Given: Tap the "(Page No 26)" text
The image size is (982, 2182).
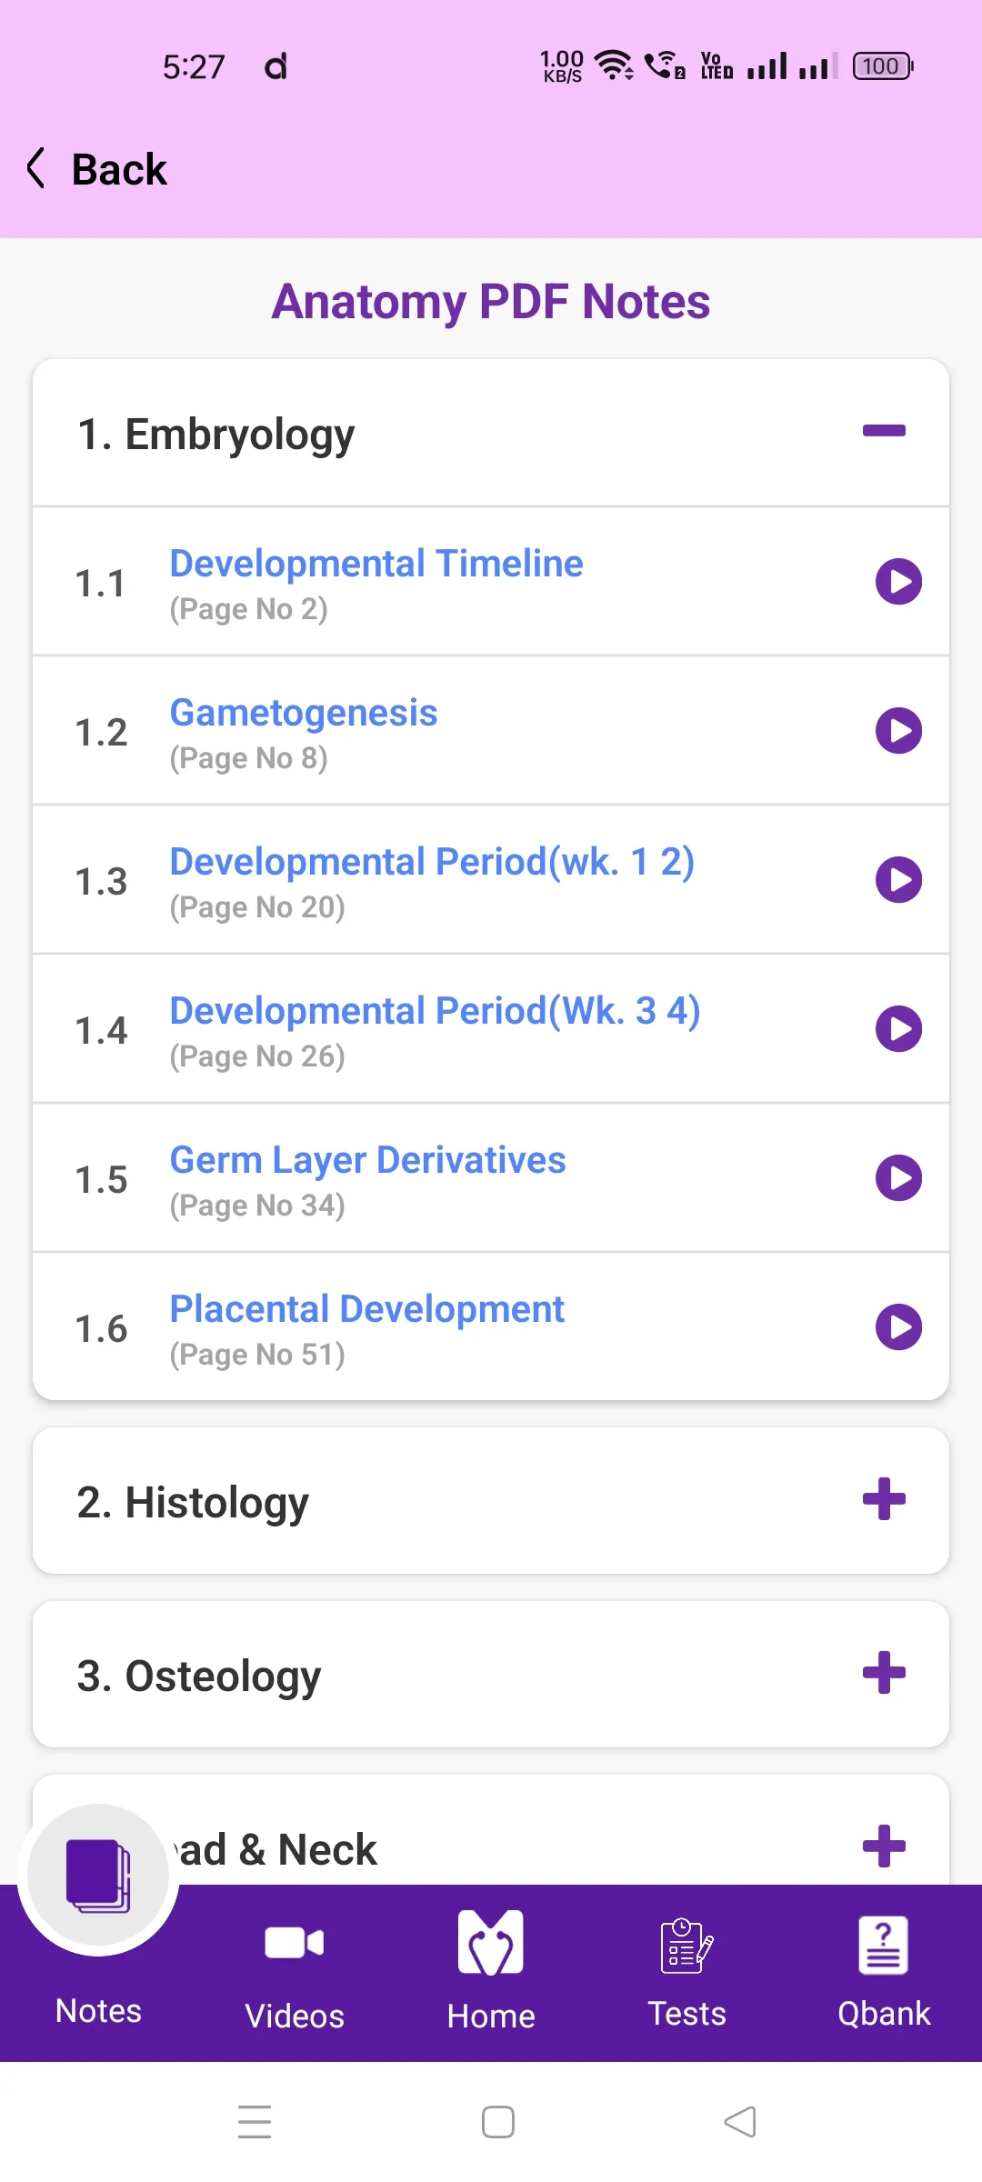Looking at the screenshot, I should [x=257, y=1056].
